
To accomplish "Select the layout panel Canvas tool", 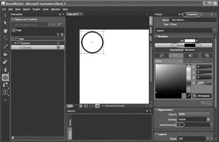I will 5,85.
